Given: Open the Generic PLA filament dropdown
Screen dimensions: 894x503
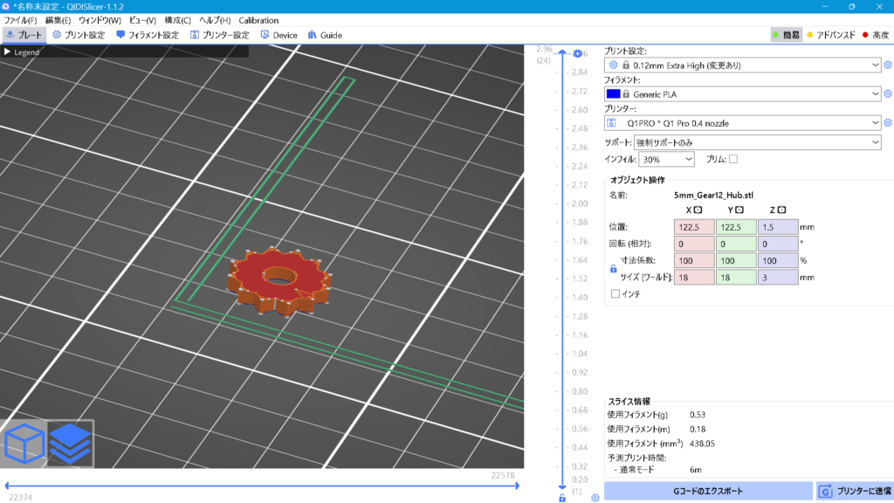Looking at the screenshot, I should pyautogui.click(x=746, y=93).
